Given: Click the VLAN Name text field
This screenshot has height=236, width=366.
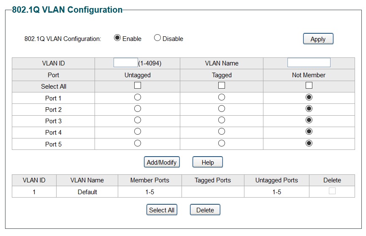Looking at the screenshot, I should click(x=309, y=63).
